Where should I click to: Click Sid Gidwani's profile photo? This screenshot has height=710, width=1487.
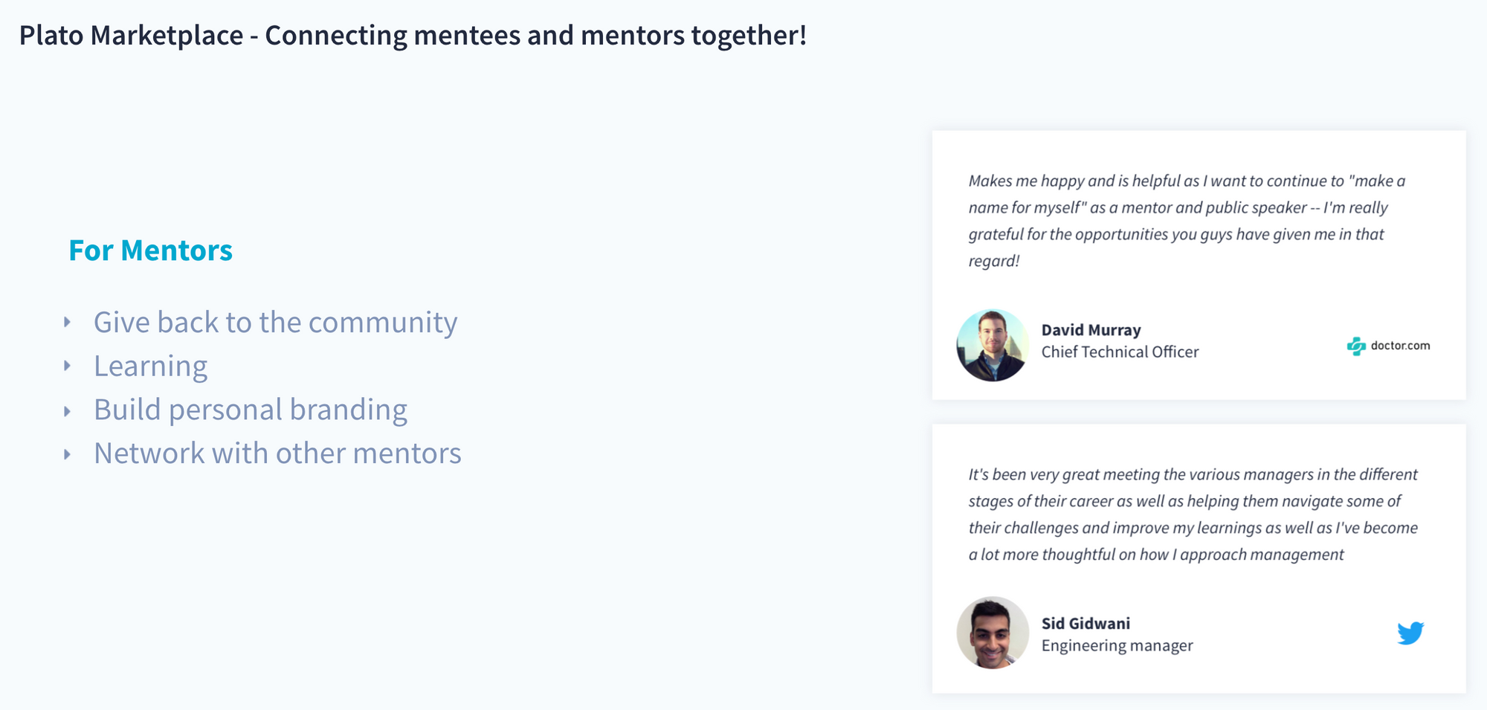point(992,633)
